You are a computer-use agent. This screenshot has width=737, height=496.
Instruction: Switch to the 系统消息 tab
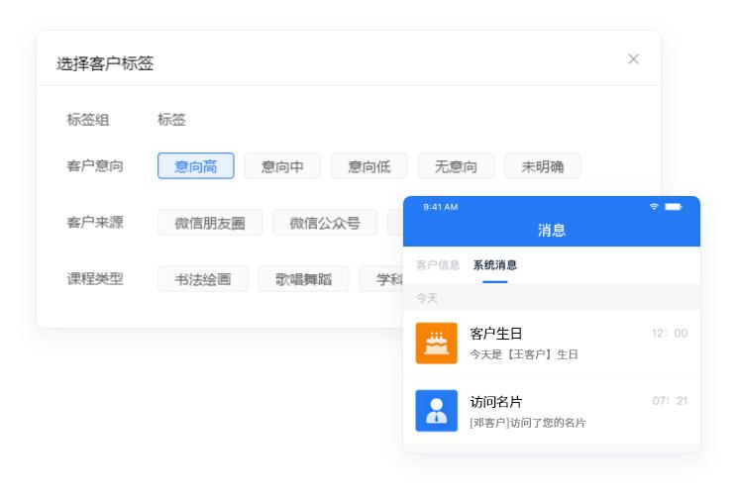point(495,265)
